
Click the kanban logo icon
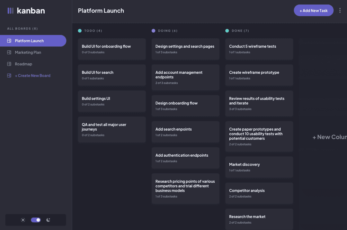(10, 11)
